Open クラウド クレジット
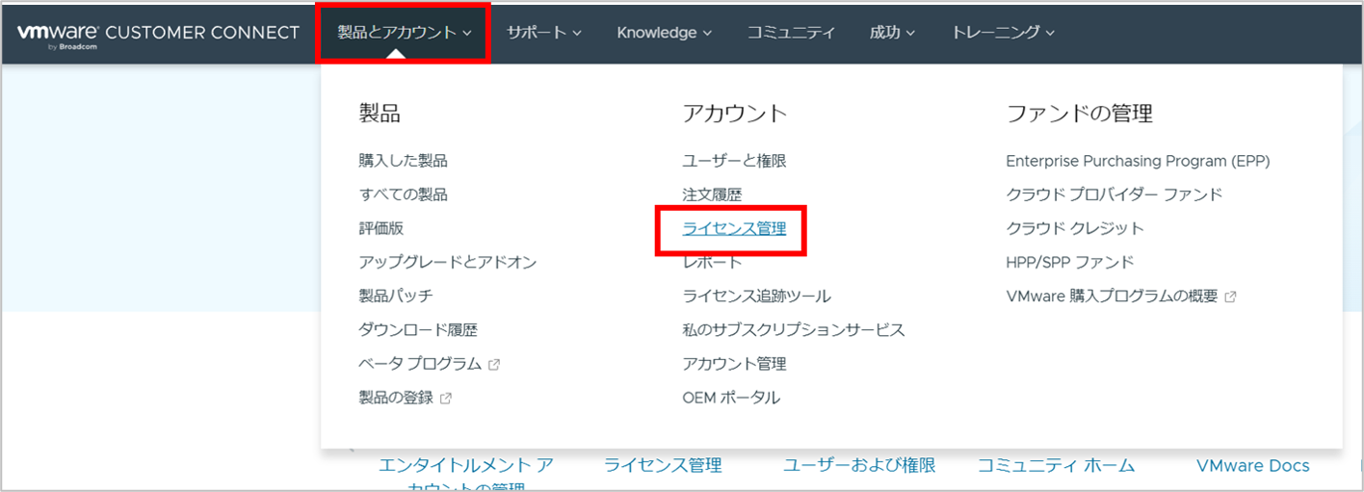 click(1075, 228)
